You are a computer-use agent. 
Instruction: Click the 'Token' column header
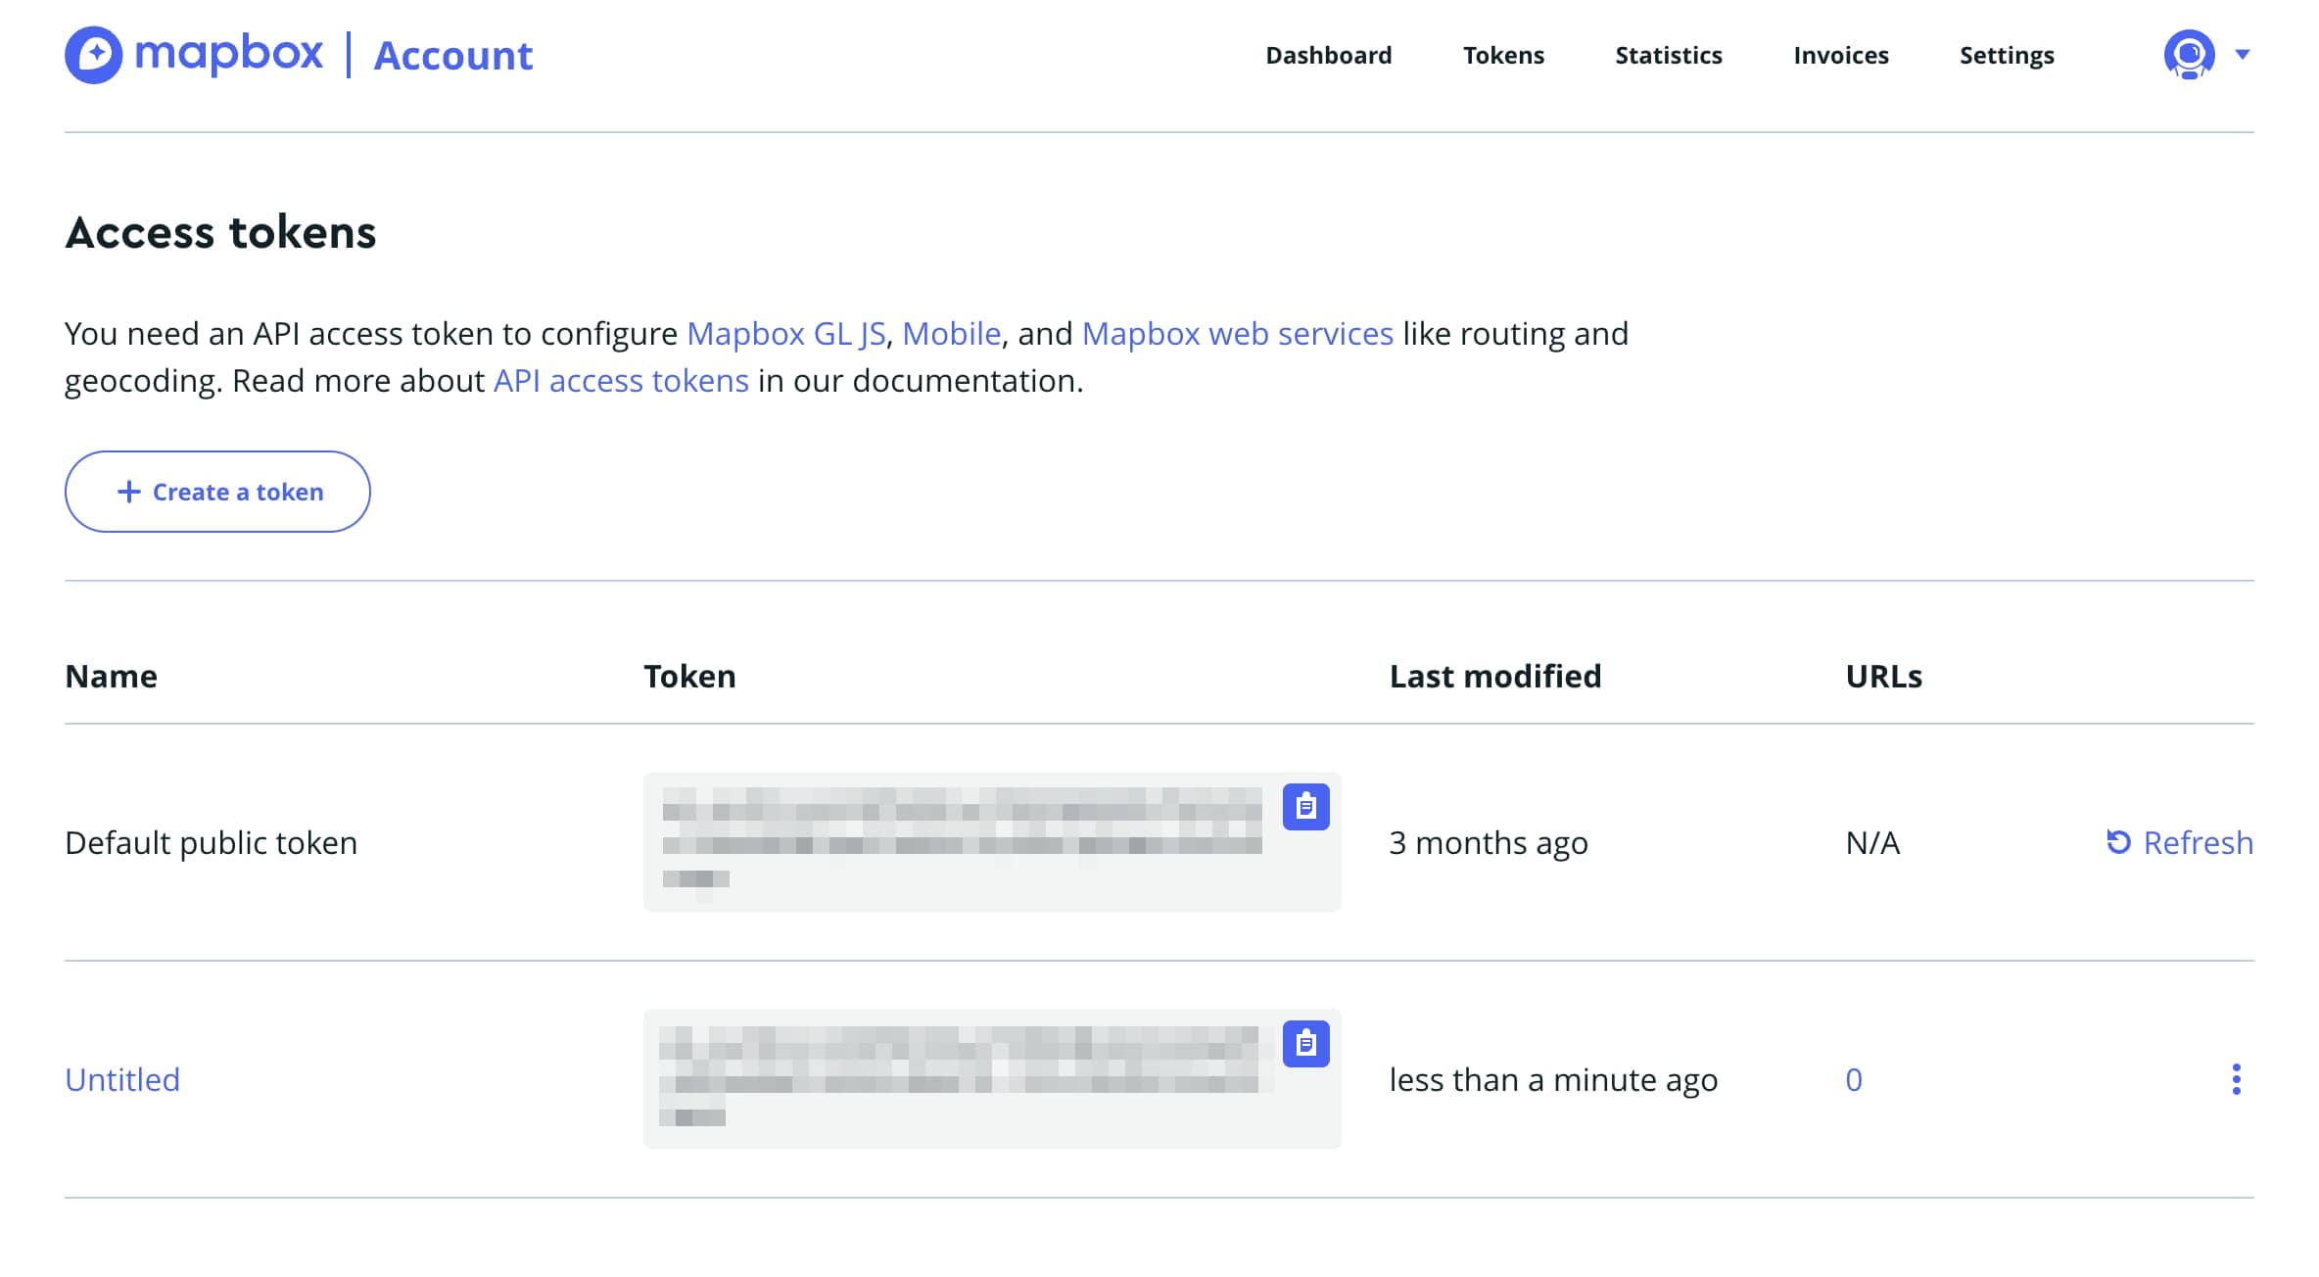689,676
